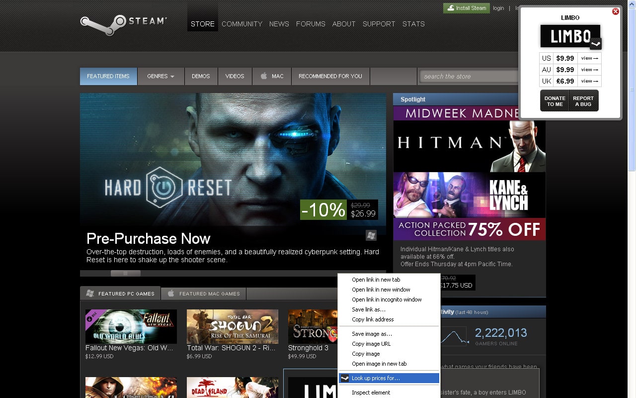Choose Copy image URL
This screenshot has width=636, height=398.
[x=389, y=344]
